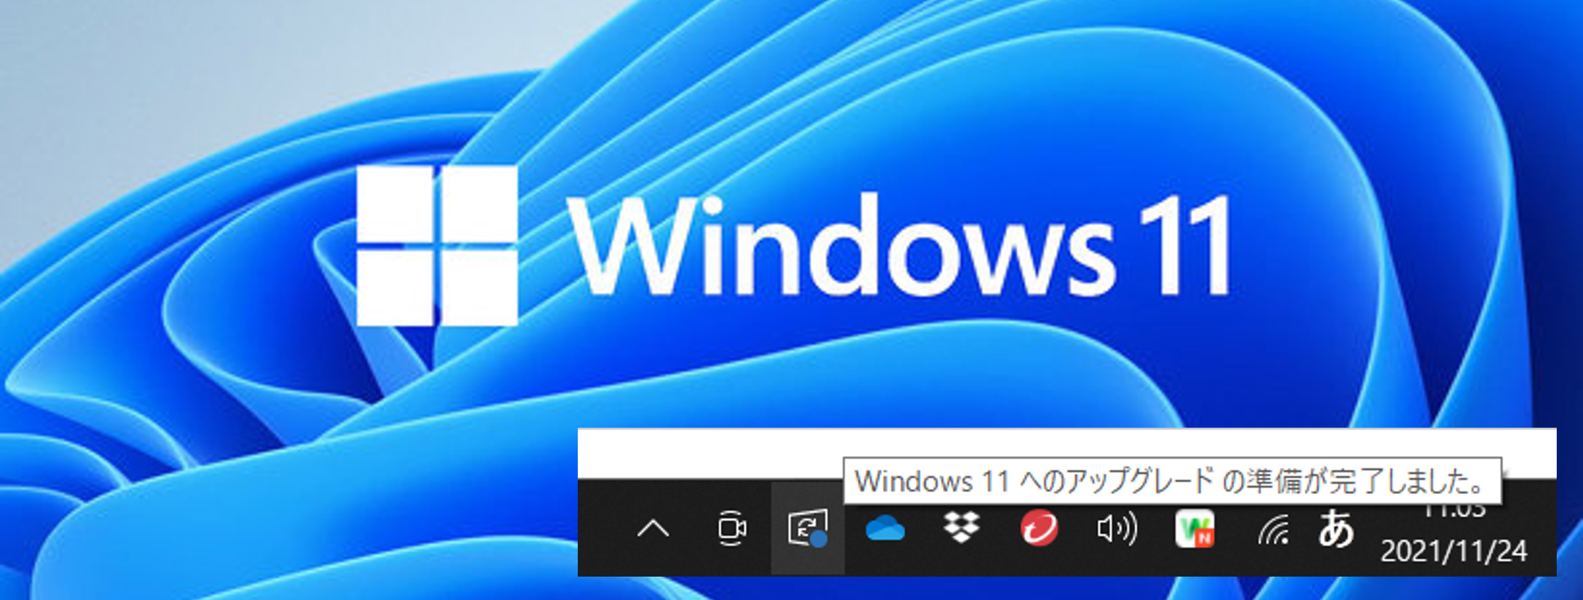
Task: Open the Meet Now camera icon
Action: click(x=732, y=529)
